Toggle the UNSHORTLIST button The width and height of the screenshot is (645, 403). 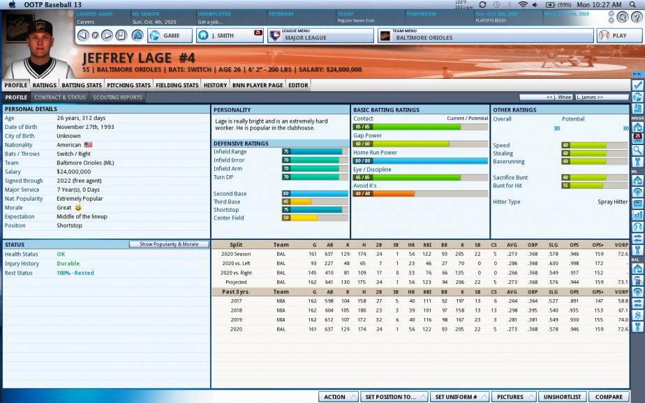[562, 397]
